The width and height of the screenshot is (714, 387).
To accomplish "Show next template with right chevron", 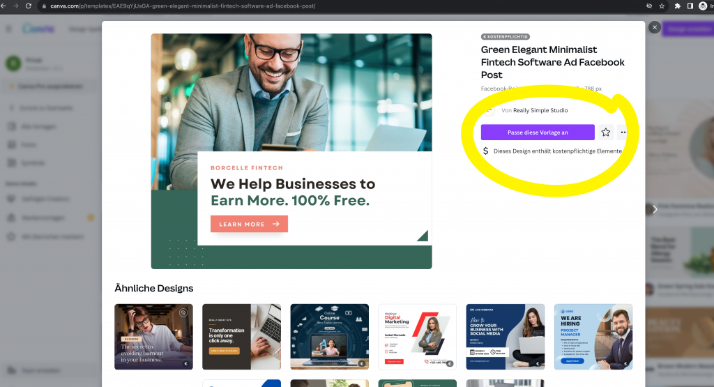I will (654, 209).
